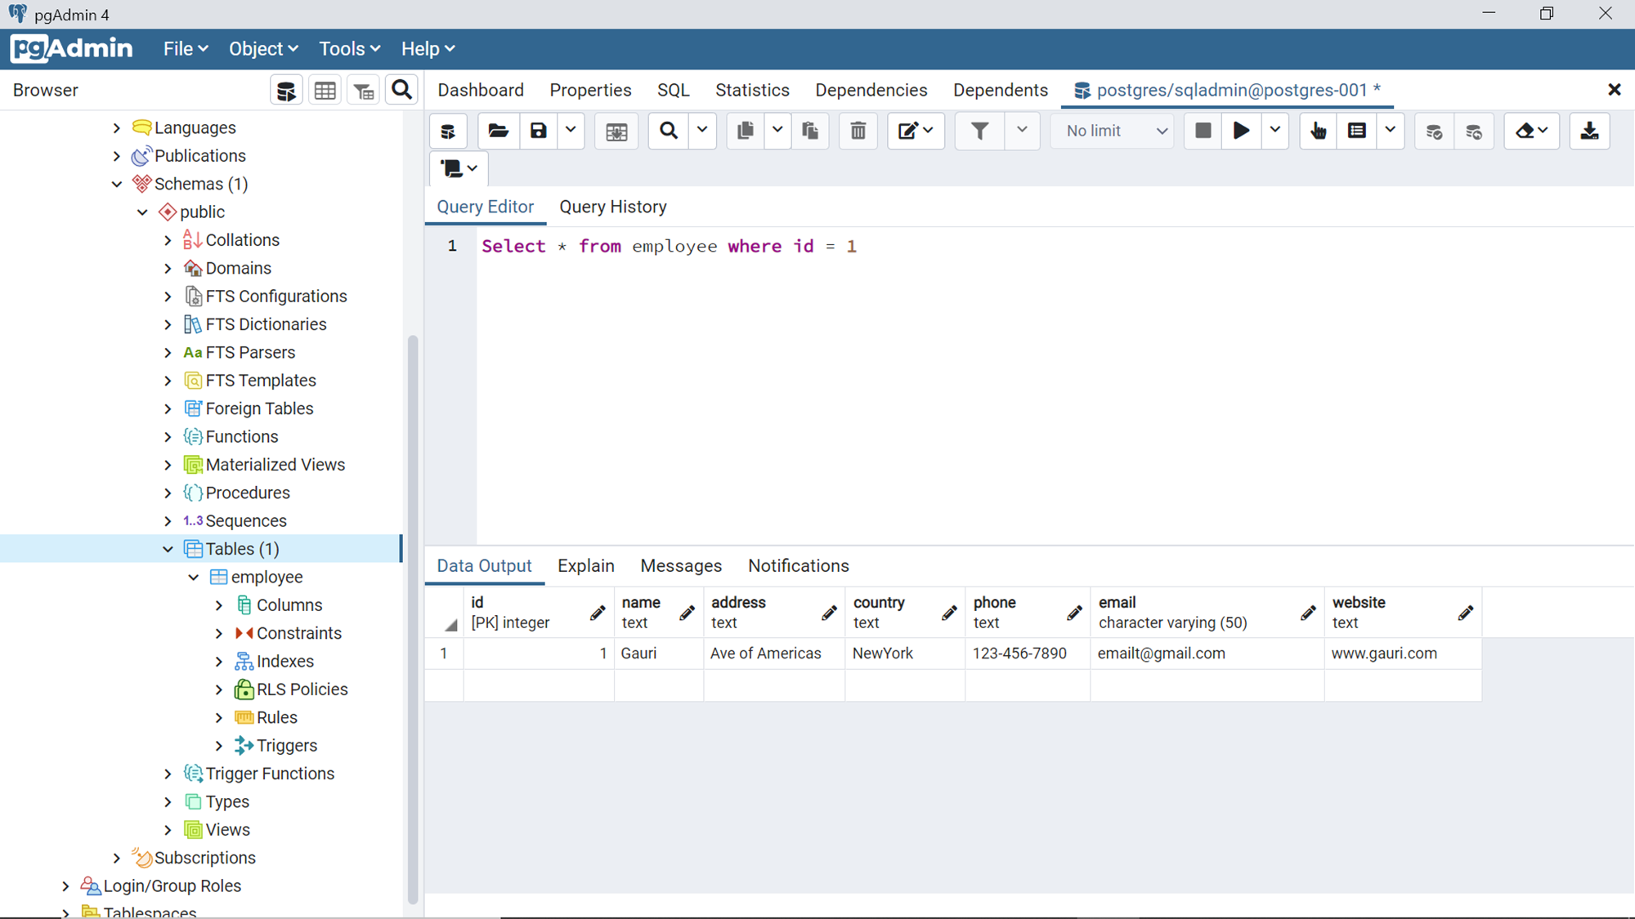Expand the Login/Group Roles node
Viewport: 1635px width, 919px height.
[66, 886]
